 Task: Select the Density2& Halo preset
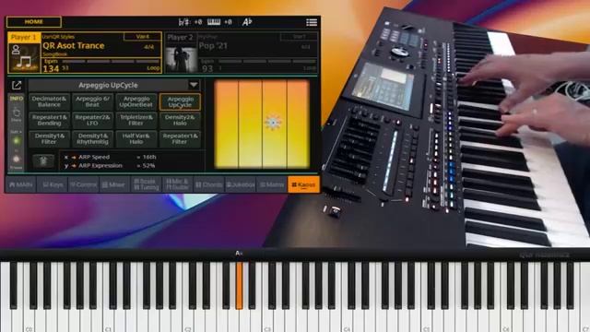(180, 120)
